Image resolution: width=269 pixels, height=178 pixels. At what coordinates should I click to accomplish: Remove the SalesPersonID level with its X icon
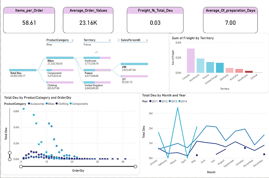point(147,40)
